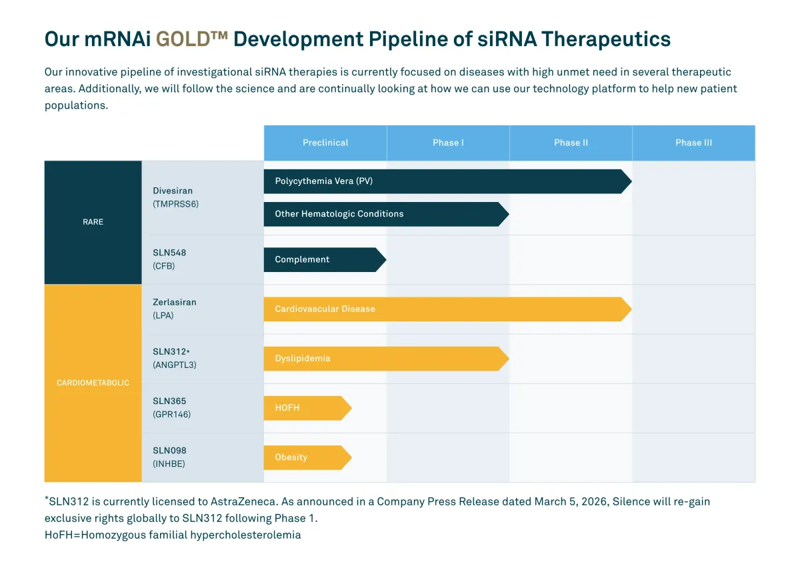
Task: Click the Phase II column header
Action: [x=571, y=143]
